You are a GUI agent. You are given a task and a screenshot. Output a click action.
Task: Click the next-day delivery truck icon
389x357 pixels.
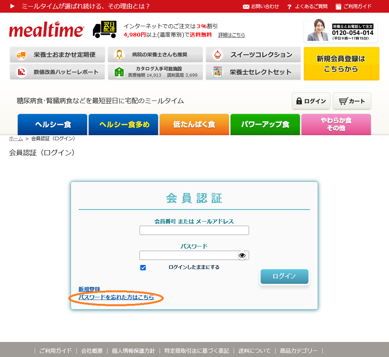(104, 30)
